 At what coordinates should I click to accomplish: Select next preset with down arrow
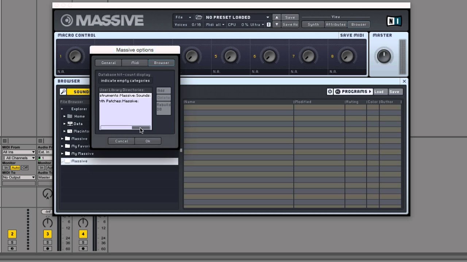coord(277,24)
